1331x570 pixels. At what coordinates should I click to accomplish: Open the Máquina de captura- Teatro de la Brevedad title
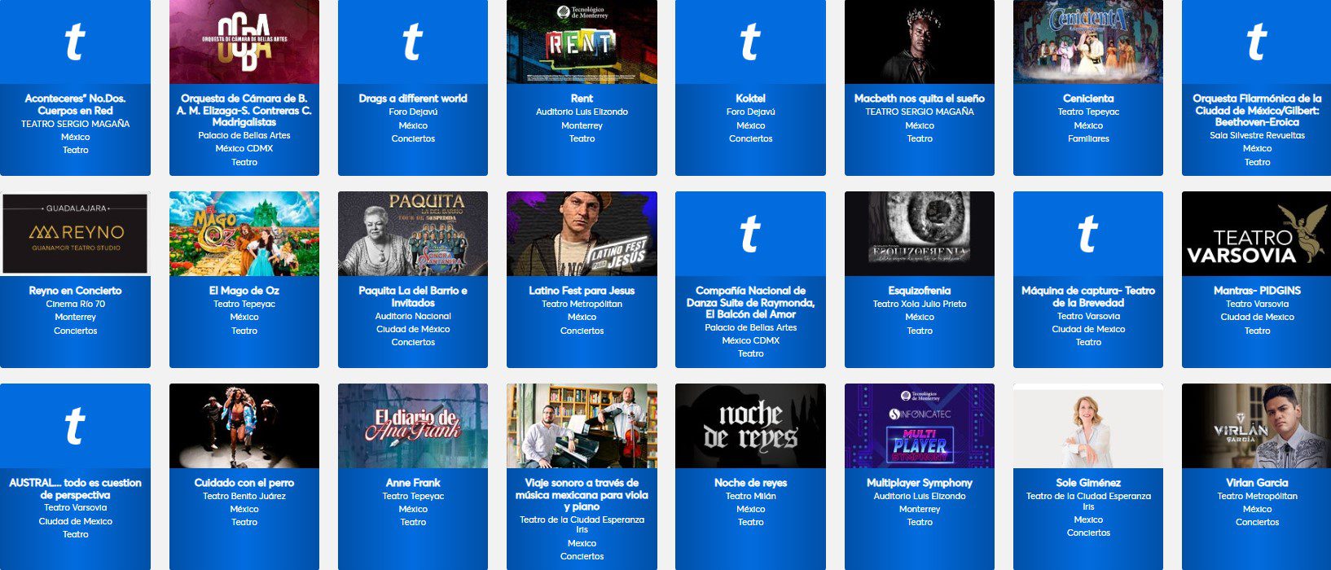(1088, 296)
